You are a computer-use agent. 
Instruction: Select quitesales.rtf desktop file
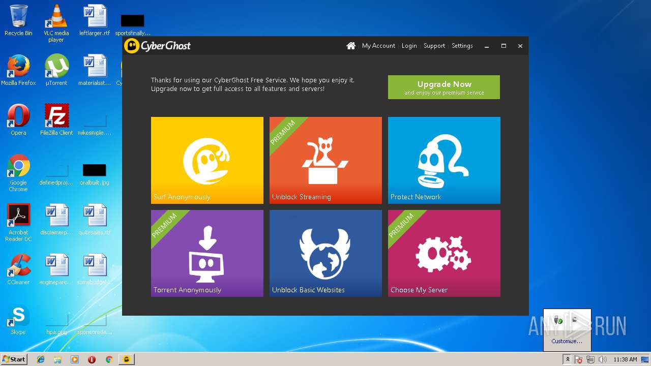pos(95,220)
